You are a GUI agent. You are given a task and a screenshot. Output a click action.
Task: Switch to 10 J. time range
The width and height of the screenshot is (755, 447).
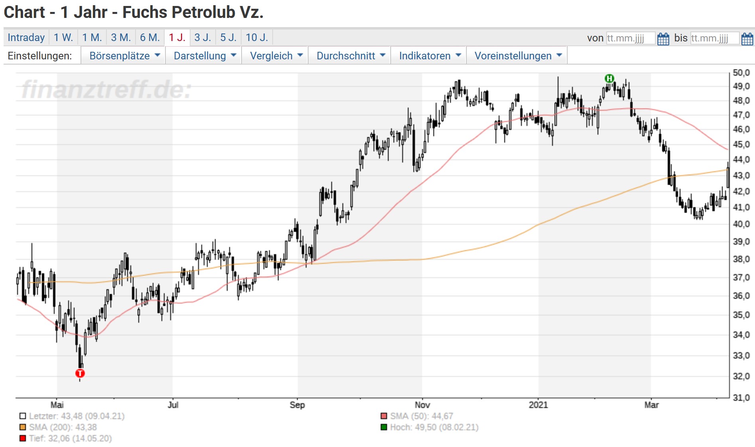coord(257,37)
